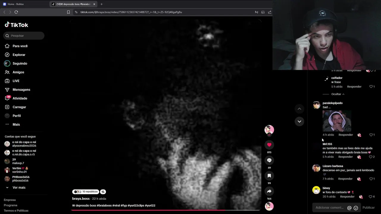Open biney's profile avatar
This screenshot has width=381, height=214.
[x=316, y=190]
